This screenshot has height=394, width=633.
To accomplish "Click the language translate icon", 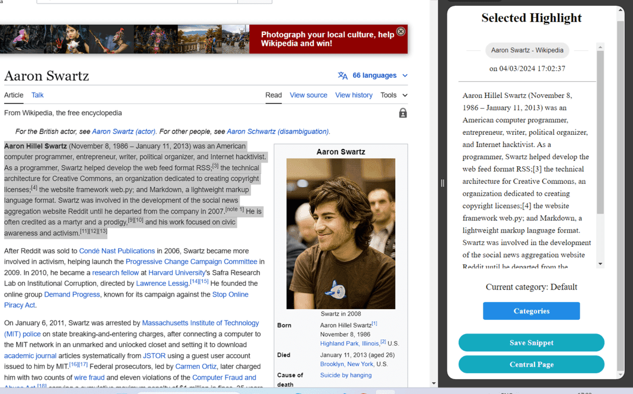I will coord(343,75).
